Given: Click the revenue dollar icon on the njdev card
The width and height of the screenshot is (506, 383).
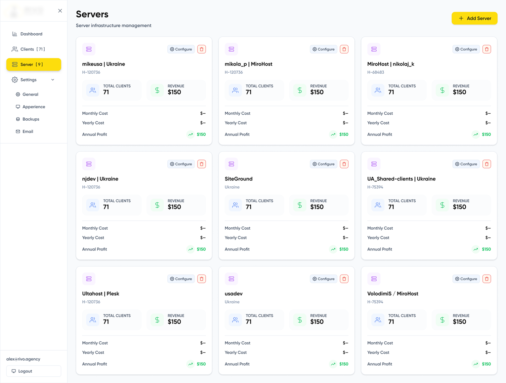Looking at the screenshot, I should [x=156, y=205].
